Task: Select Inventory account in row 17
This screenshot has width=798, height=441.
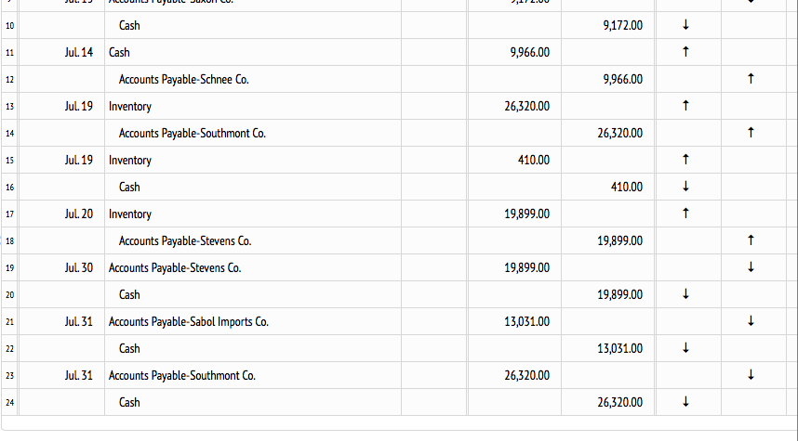Action: click(130, 214)
